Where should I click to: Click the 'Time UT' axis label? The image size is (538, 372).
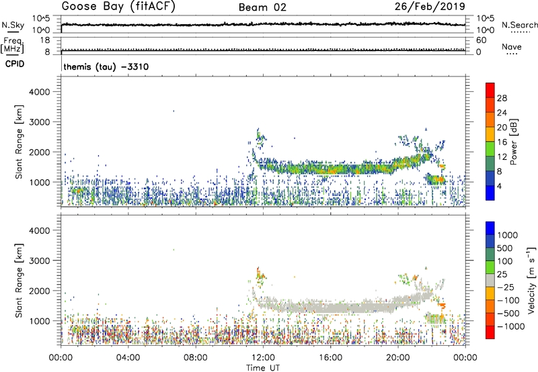point(263,368)
